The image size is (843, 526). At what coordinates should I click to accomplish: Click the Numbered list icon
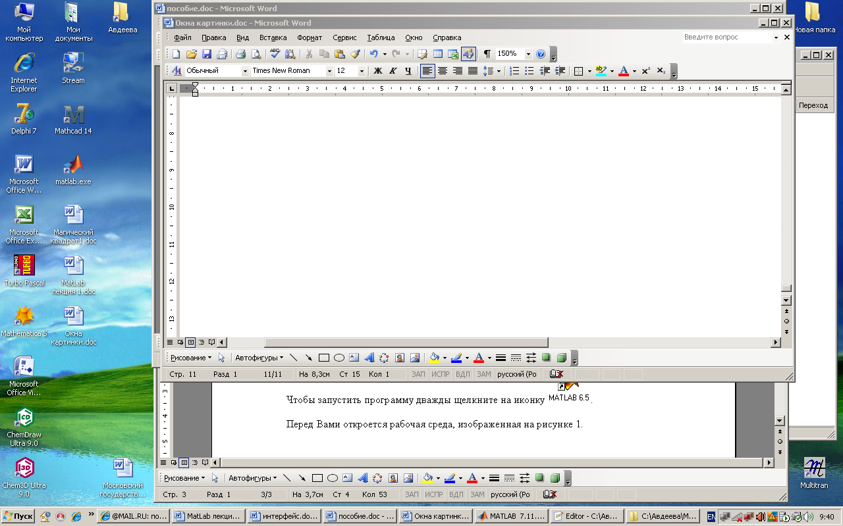pyautogui.click(x=514, y=70)
